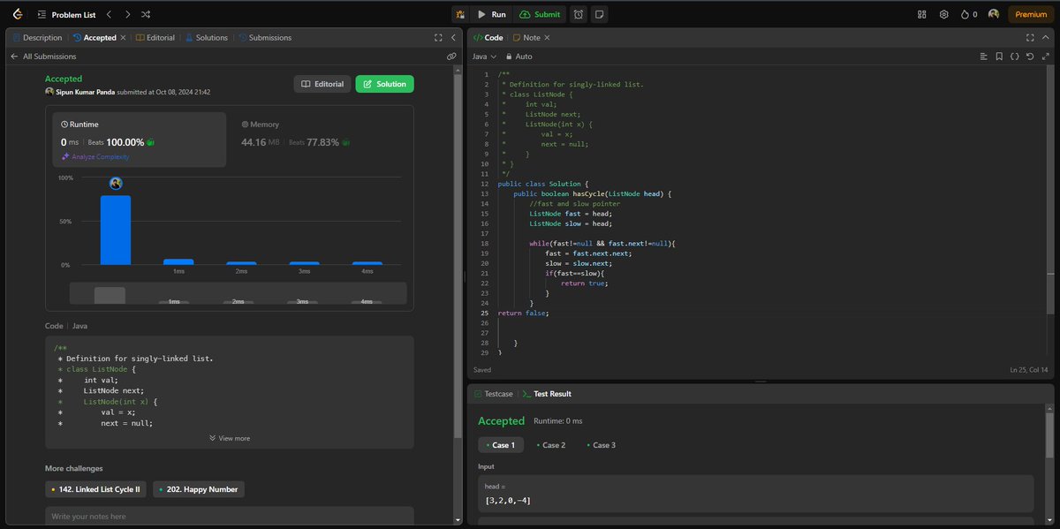Submit the solution
The width and height of the screenshot is (1060, 529).
click(x=540, y=14)
